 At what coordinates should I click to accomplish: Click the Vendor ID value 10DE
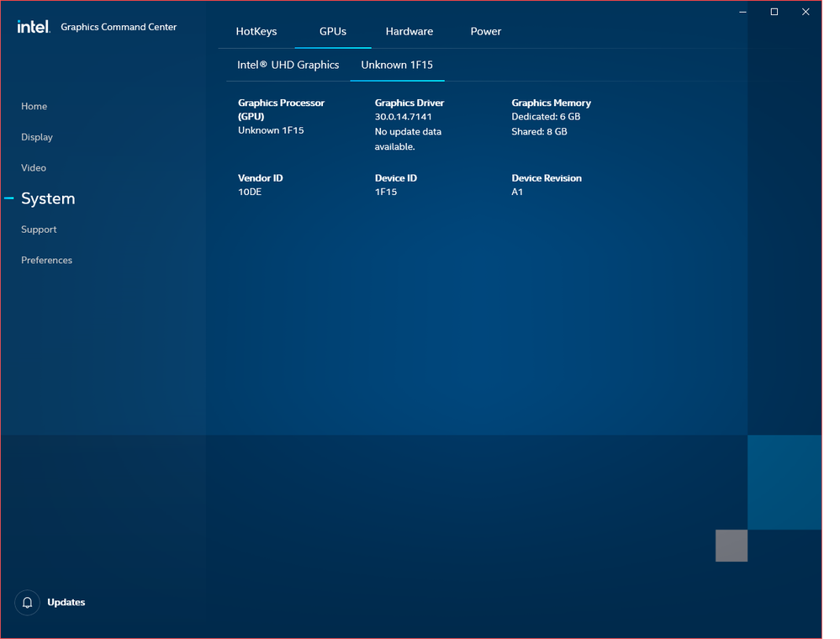pos(250,192)
